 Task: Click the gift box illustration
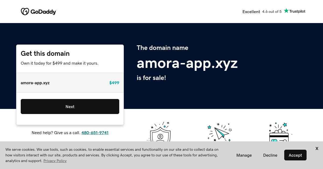[279, 137]
